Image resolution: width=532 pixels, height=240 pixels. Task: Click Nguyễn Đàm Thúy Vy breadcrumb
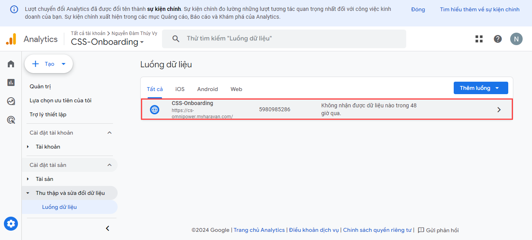[134, 33]
